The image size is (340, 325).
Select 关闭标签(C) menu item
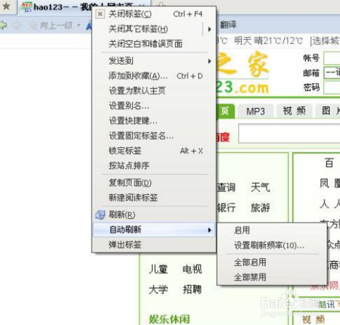154,14
